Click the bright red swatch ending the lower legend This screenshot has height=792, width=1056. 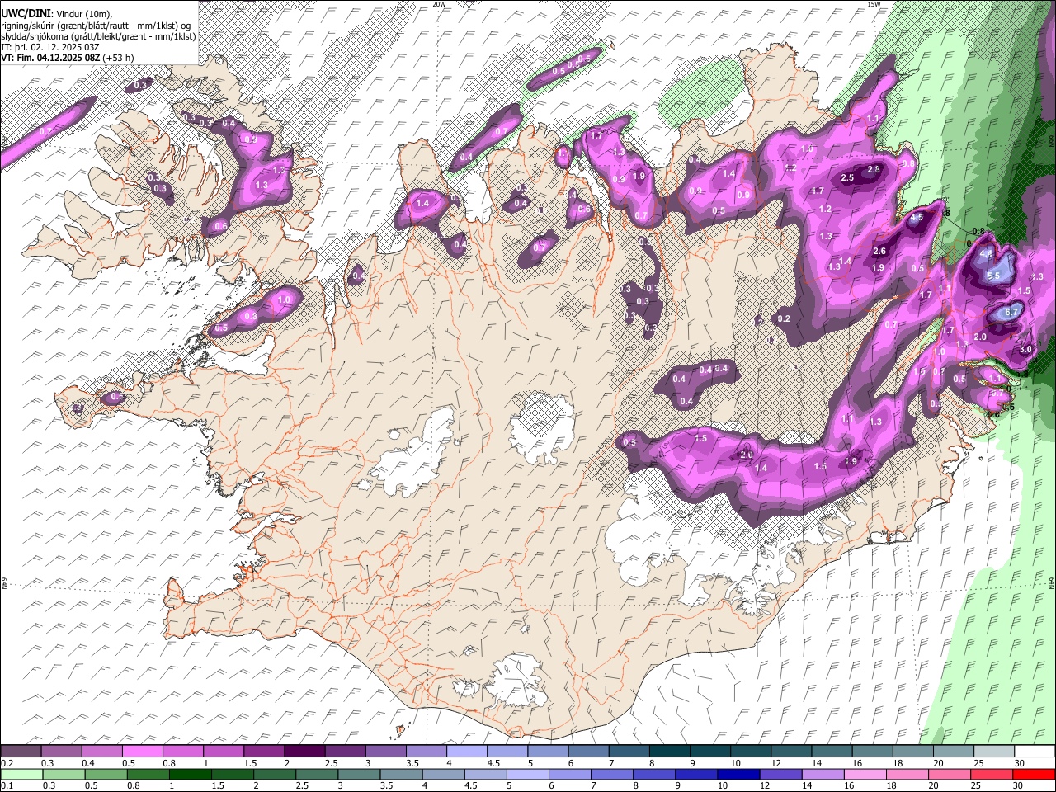click(x=1035, y=775)
